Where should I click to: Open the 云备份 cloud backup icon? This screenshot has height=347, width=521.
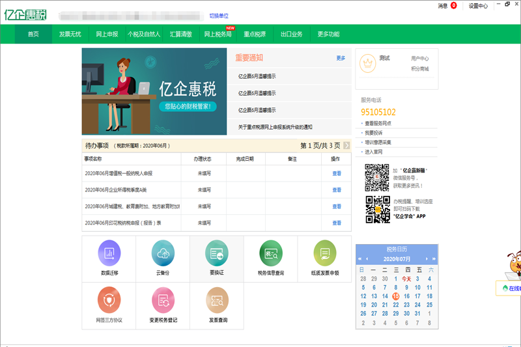point(163,253)
